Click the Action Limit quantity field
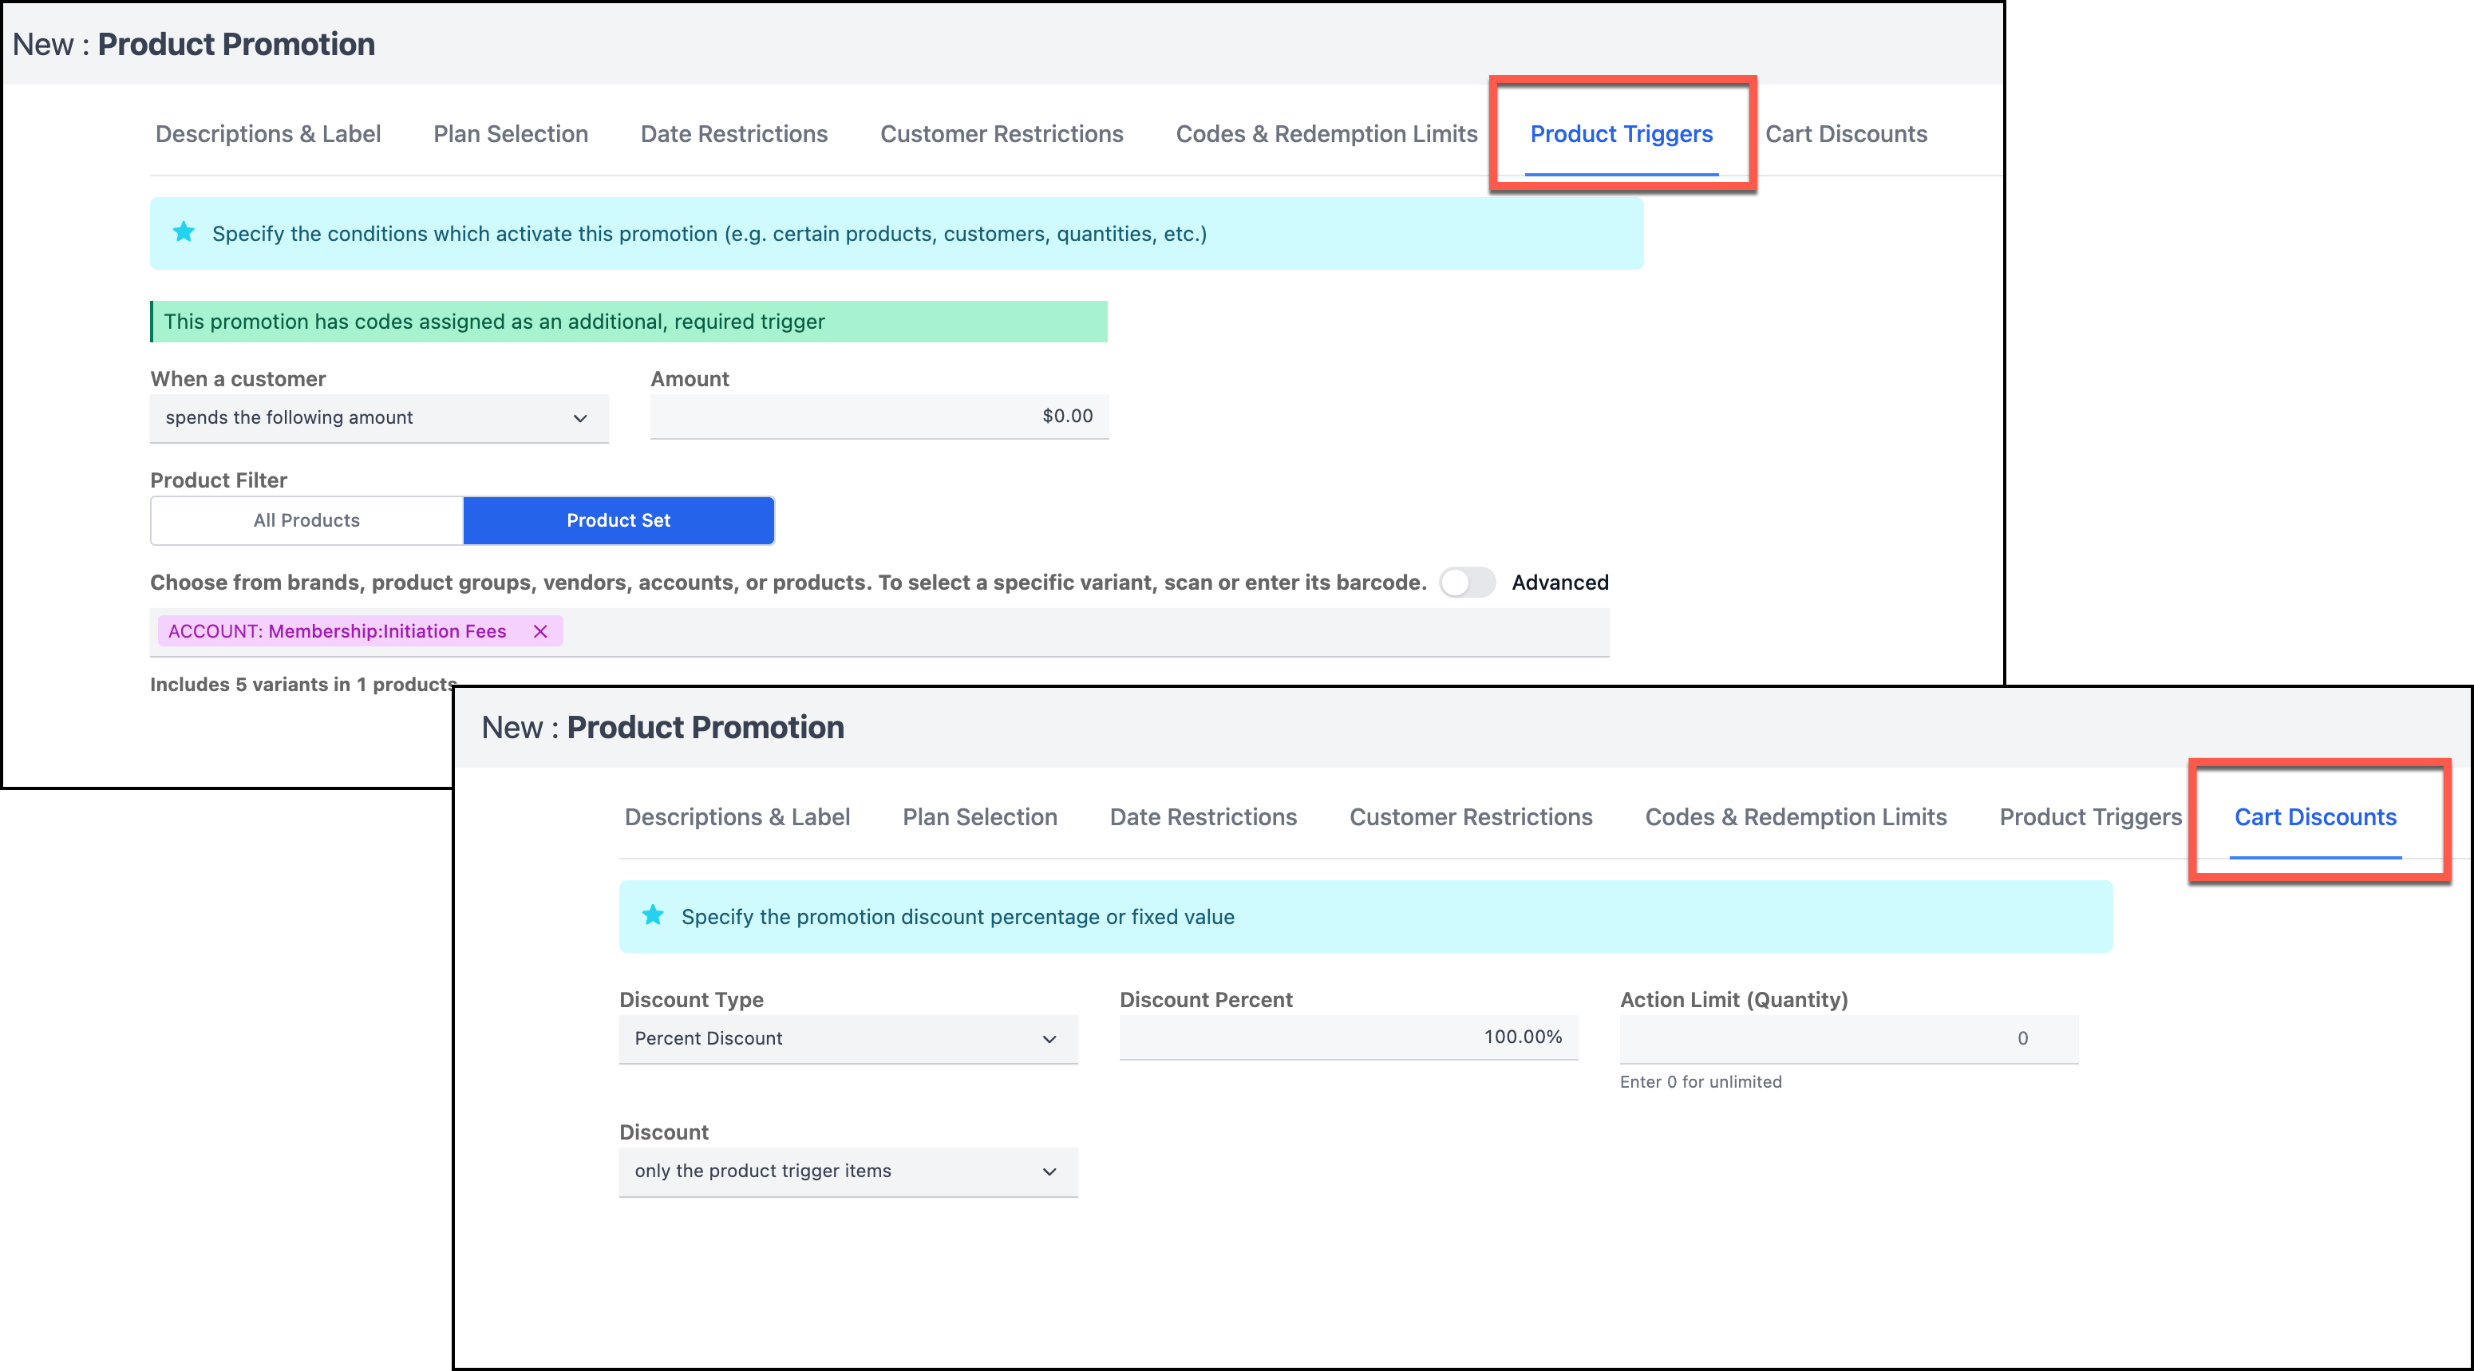Viewport: 2474px width, 1371px height. coord(1848,1039)
